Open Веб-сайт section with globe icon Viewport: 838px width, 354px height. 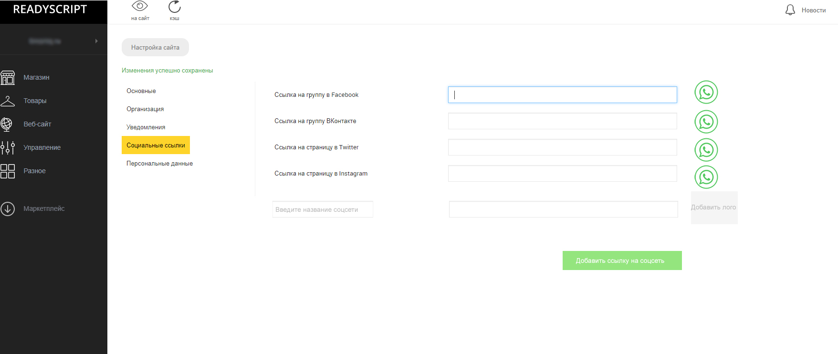point(7,124)
